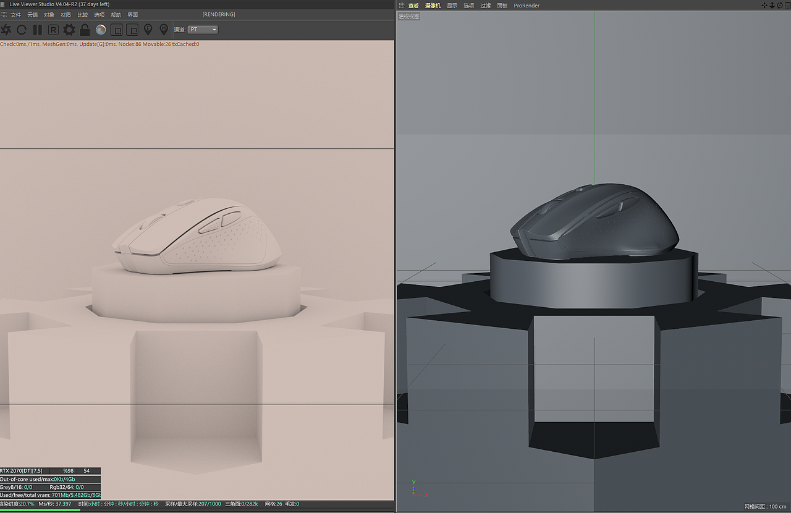Open the PT channel dropdown
The height and width of the screenshot is (513, 791).
pyautogui.click(x=203, y=30)
